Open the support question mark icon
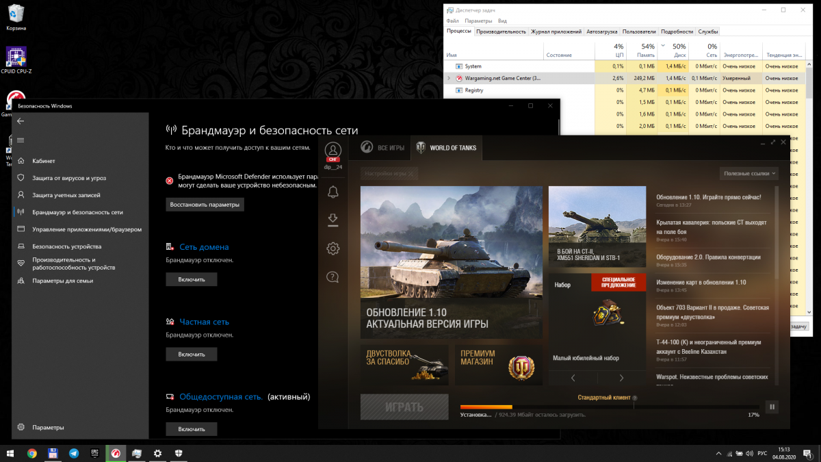The image size is (821, 462). pyautogui.click(x=333, y=277)
